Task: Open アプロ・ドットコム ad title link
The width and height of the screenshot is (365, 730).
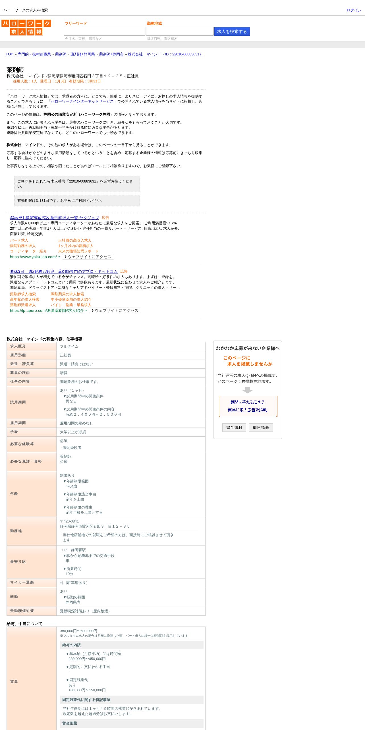Action: click(64, 271)
